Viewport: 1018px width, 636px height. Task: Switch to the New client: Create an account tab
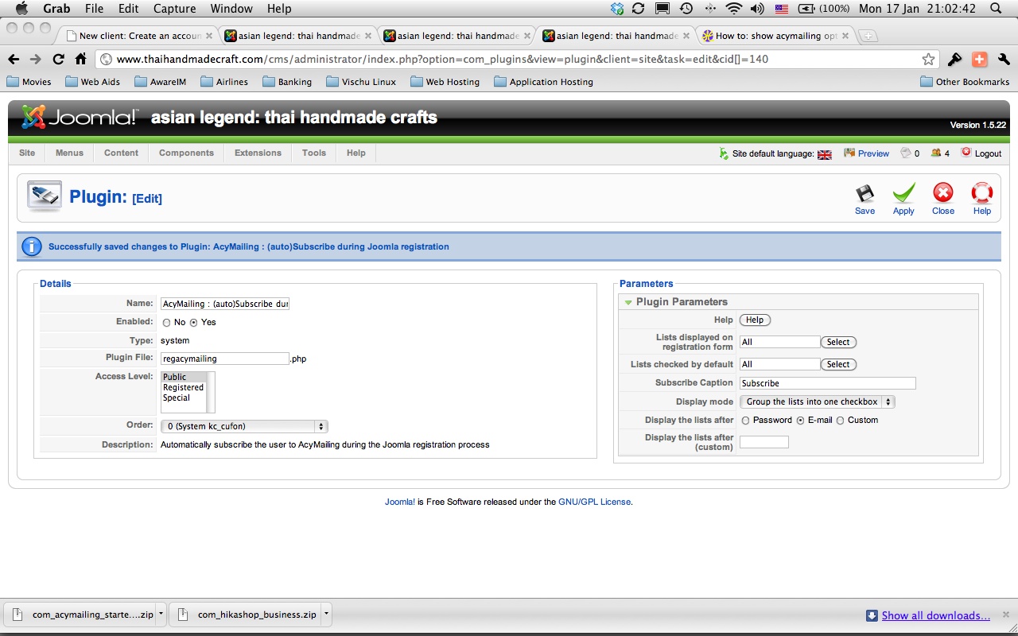coord(138,36)
